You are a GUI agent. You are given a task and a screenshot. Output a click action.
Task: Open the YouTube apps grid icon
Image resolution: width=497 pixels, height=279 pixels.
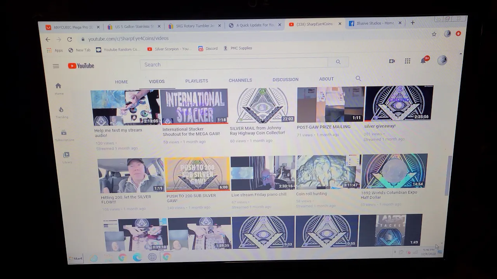pos(407,61)
